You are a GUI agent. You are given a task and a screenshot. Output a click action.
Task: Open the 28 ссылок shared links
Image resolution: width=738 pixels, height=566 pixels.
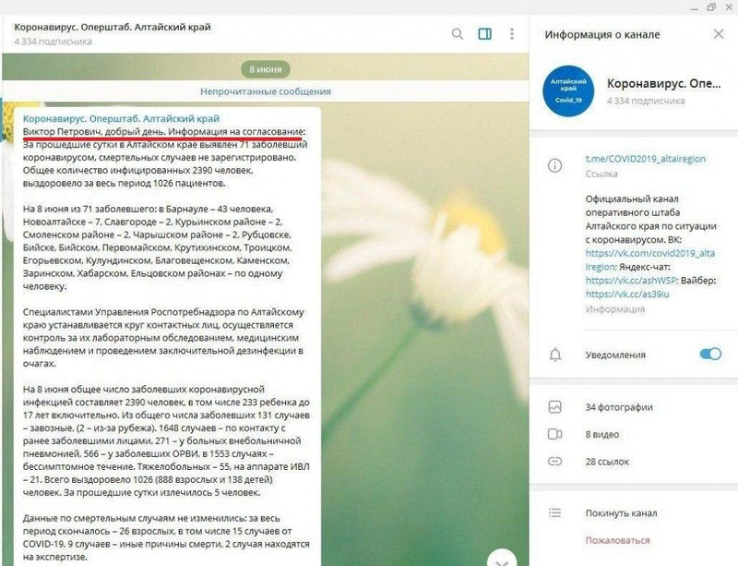click(607, 462)
